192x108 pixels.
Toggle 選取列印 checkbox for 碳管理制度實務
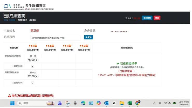[32, 83]
